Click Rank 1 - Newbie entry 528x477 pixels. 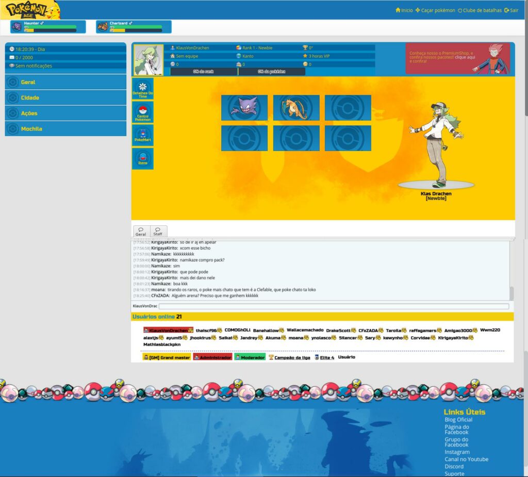[x=254, y=48]
